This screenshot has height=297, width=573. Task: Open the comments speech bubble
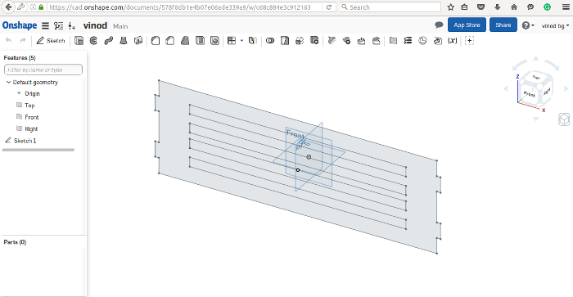pyautogui.click(x=439, y=25)
